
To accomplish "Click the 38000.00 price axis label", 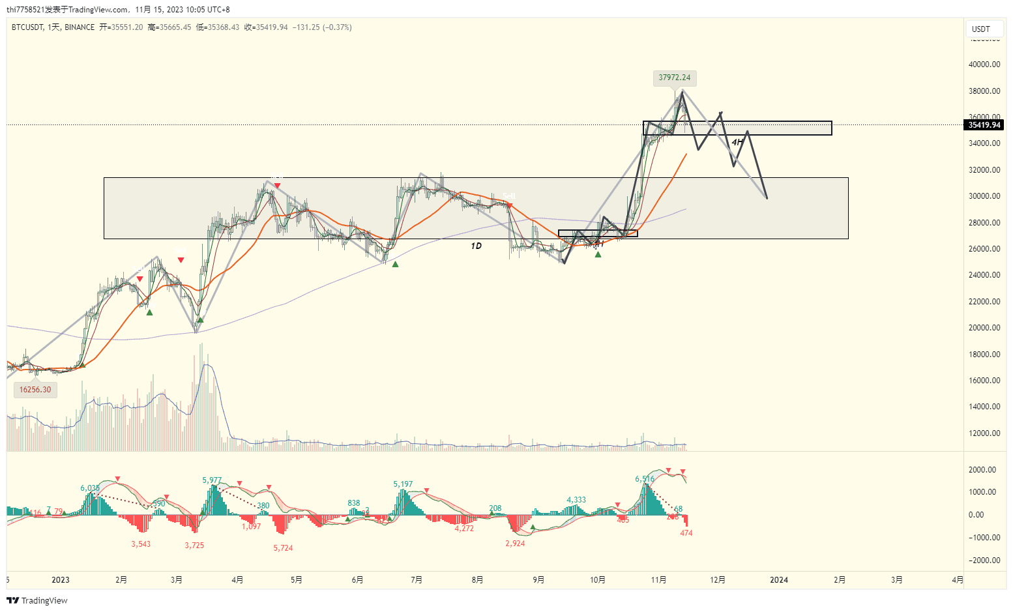I will pos(984,91).
